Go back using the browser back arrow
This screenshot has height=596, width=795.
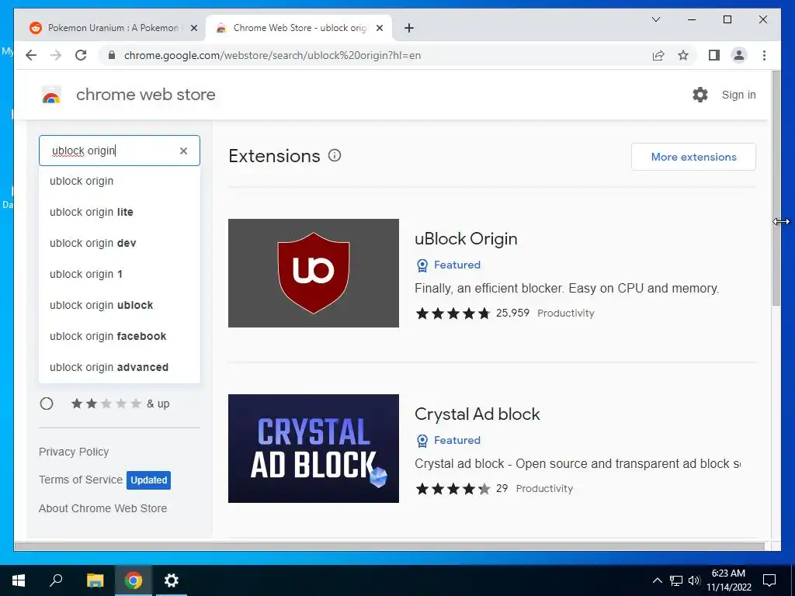[x=31, y=55]
